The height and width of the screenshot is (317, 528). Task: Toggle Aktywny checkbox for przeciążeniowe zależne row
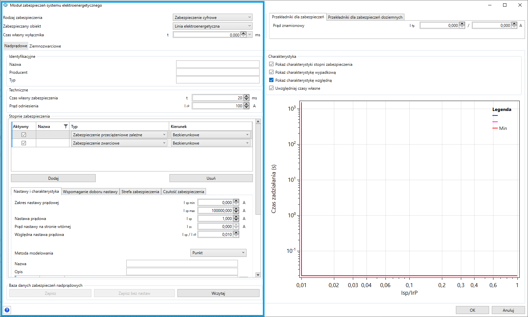click(x=24, y=135)
